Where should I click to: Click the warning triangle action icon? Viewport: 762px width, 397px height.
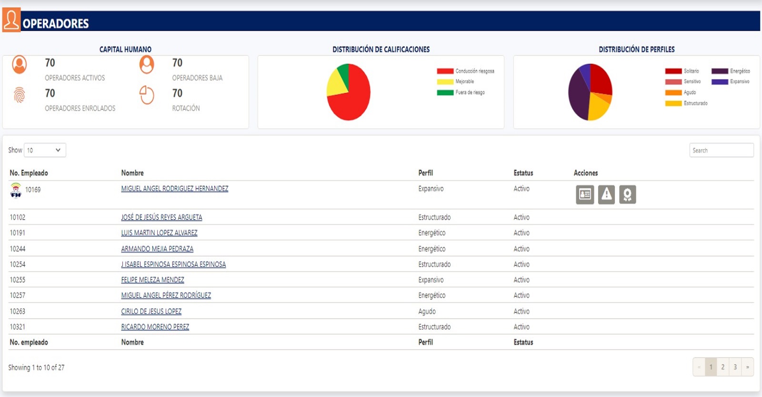pyautogui.click(x=606, y=194)
